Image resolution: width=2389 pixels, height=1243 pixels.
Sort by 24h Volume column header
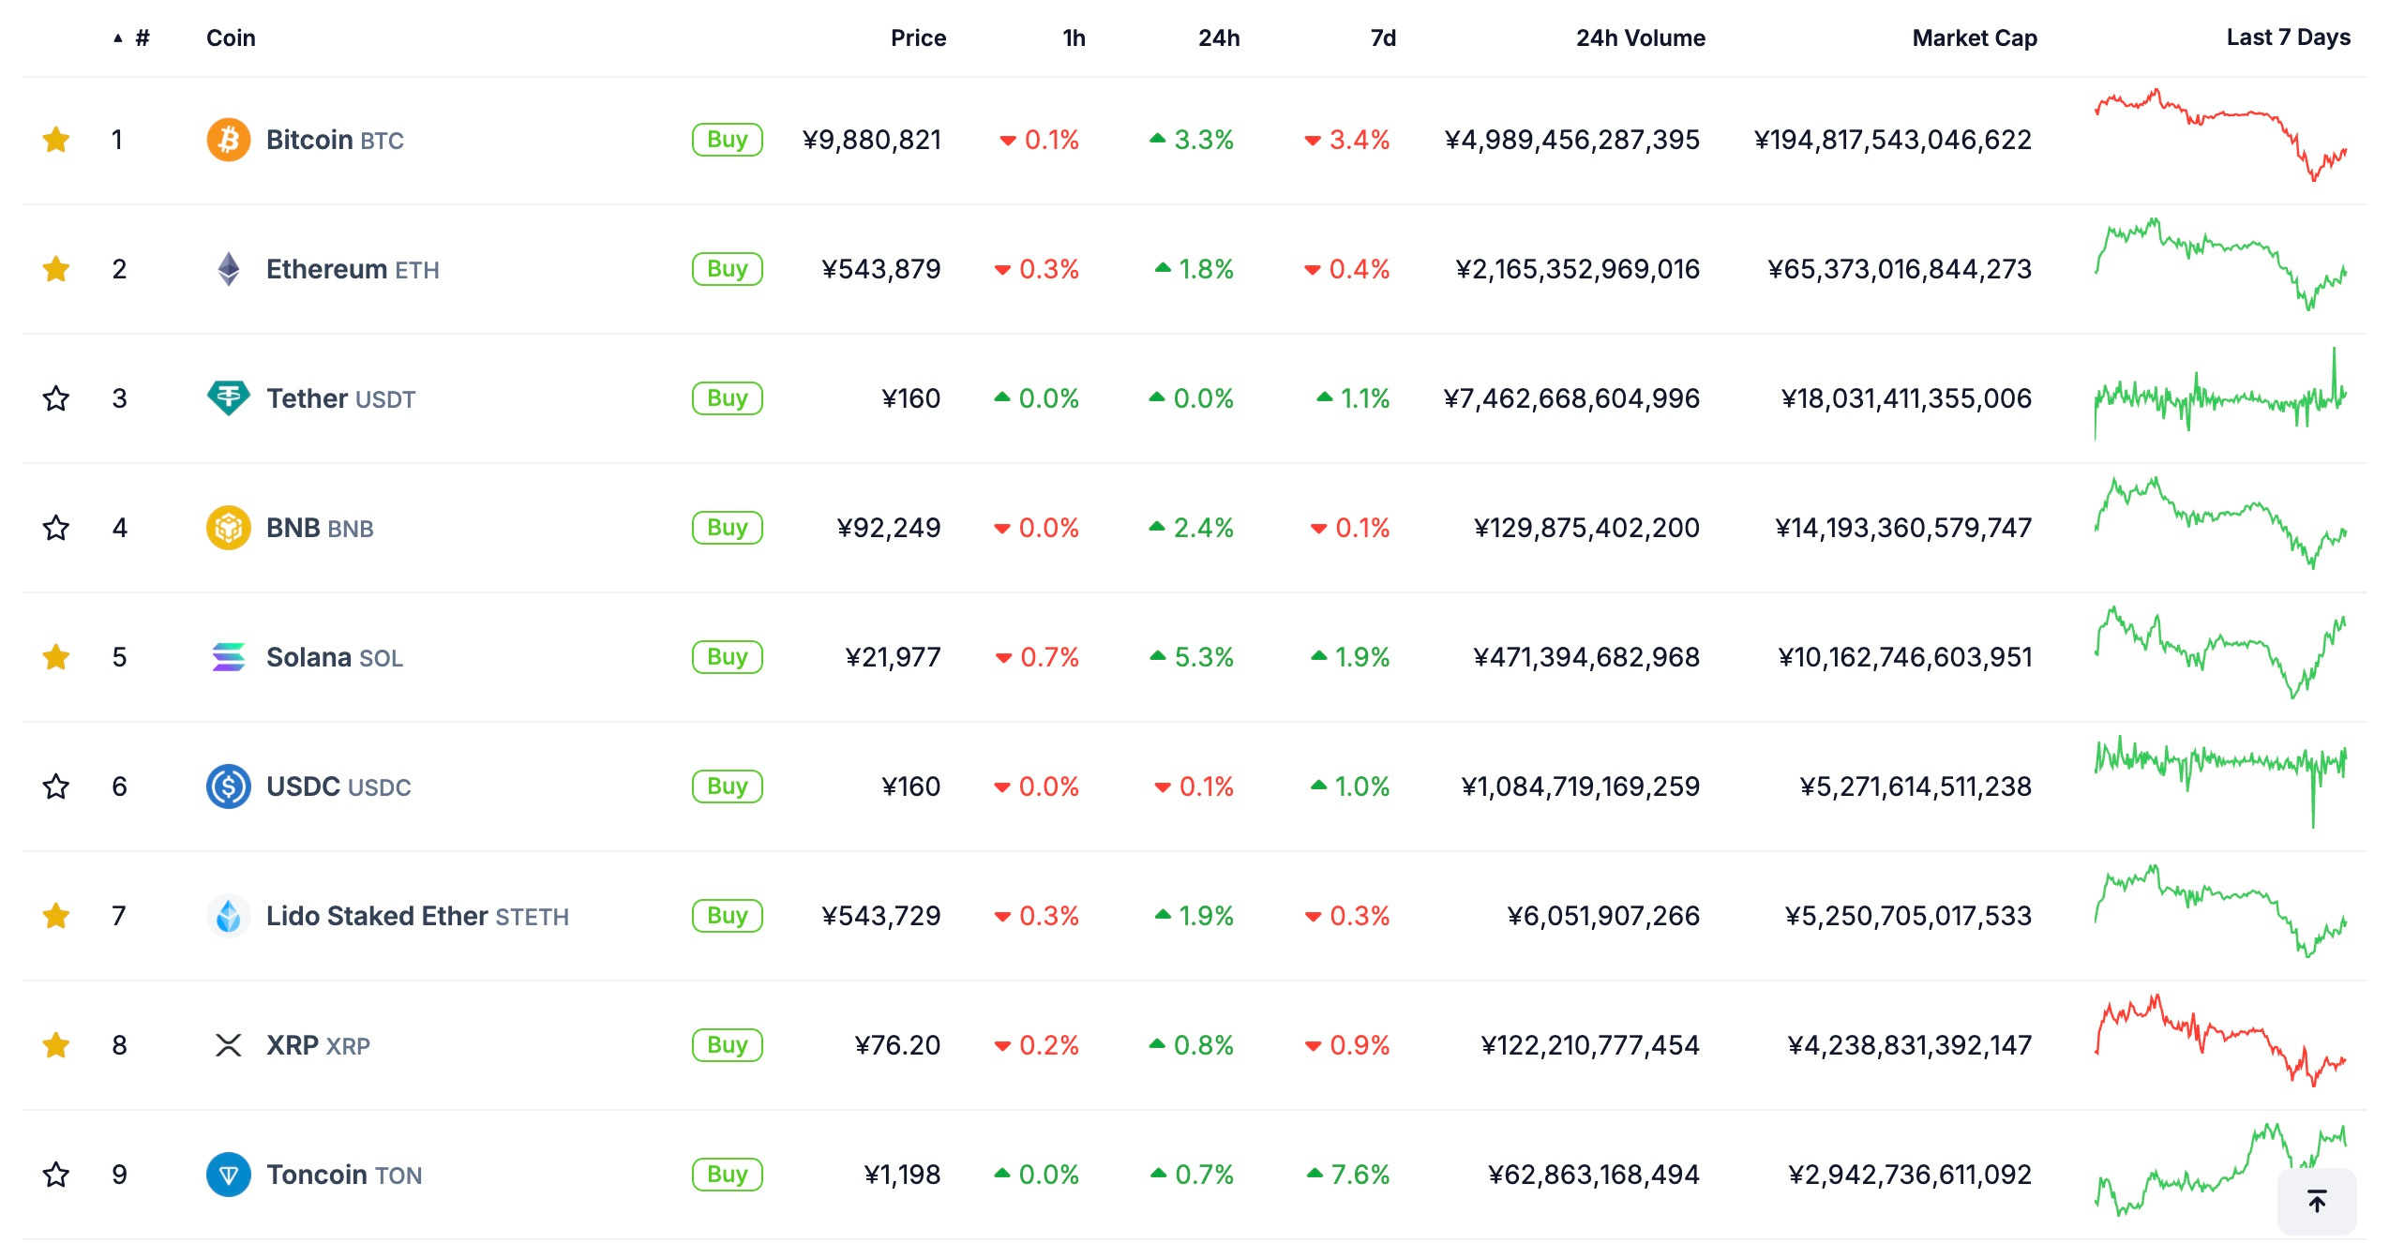coord(1640,38)
